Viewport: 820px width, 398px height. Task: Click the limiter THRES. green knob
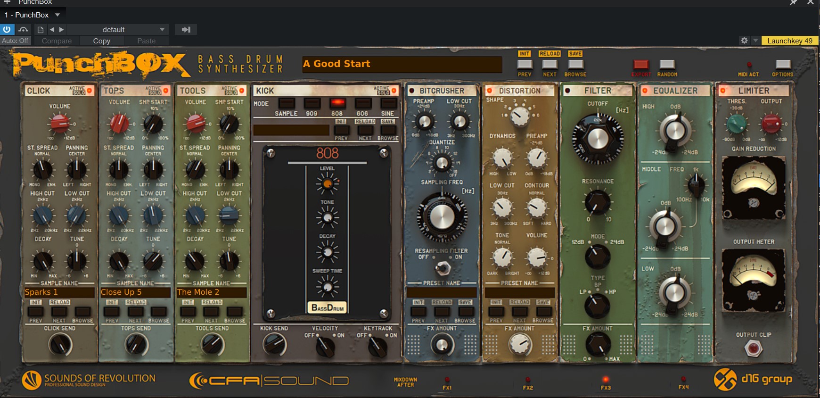pyautogui.click(x=736, y=124)
